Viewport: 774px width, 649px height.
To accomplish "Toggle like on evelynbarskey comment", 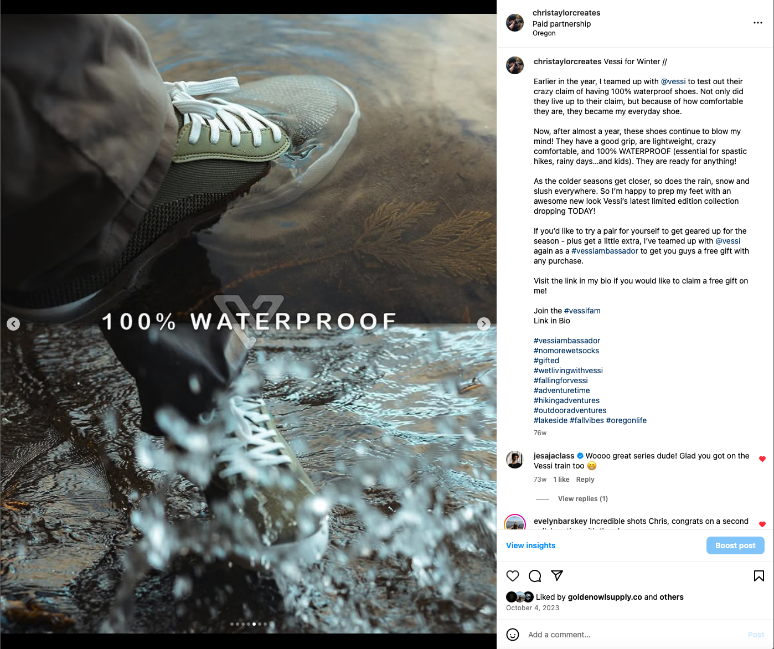I will pyautogui.click(x=762, y=524).
